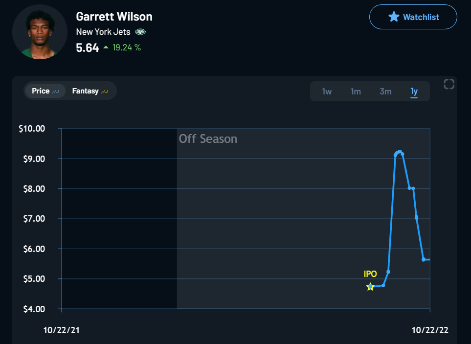
Task: Select the 1y time range
Action: pos(414,92)
